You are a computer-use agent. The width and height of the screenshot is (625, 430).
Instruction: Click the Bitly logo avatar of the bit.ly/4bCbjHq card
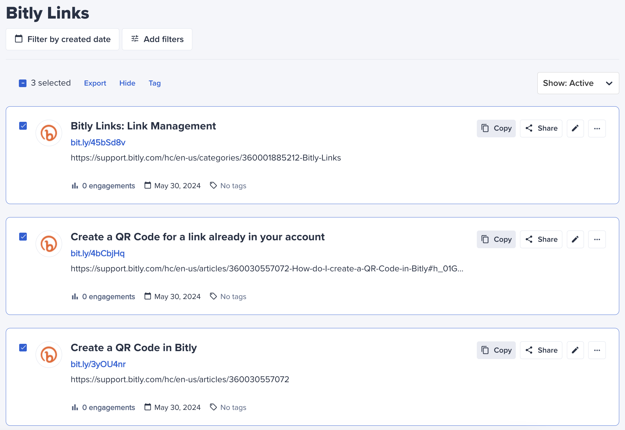49,244
